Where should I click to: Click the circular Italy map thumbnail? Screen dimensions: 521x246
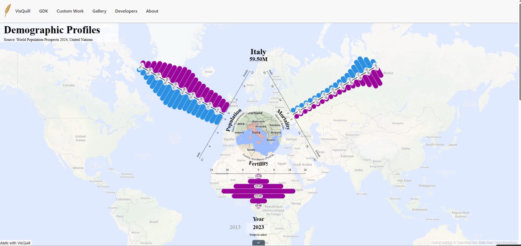pyautogui.click(x=259, y=134)
